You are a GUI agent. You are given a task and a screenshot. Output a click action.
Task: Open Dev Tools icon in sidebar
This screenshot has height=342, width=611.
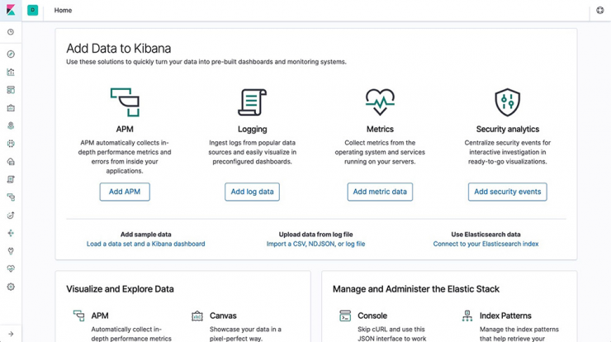point(11,251)
